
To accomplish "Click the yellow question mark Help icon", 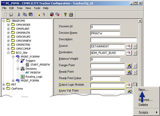I will tap(65, 14).
